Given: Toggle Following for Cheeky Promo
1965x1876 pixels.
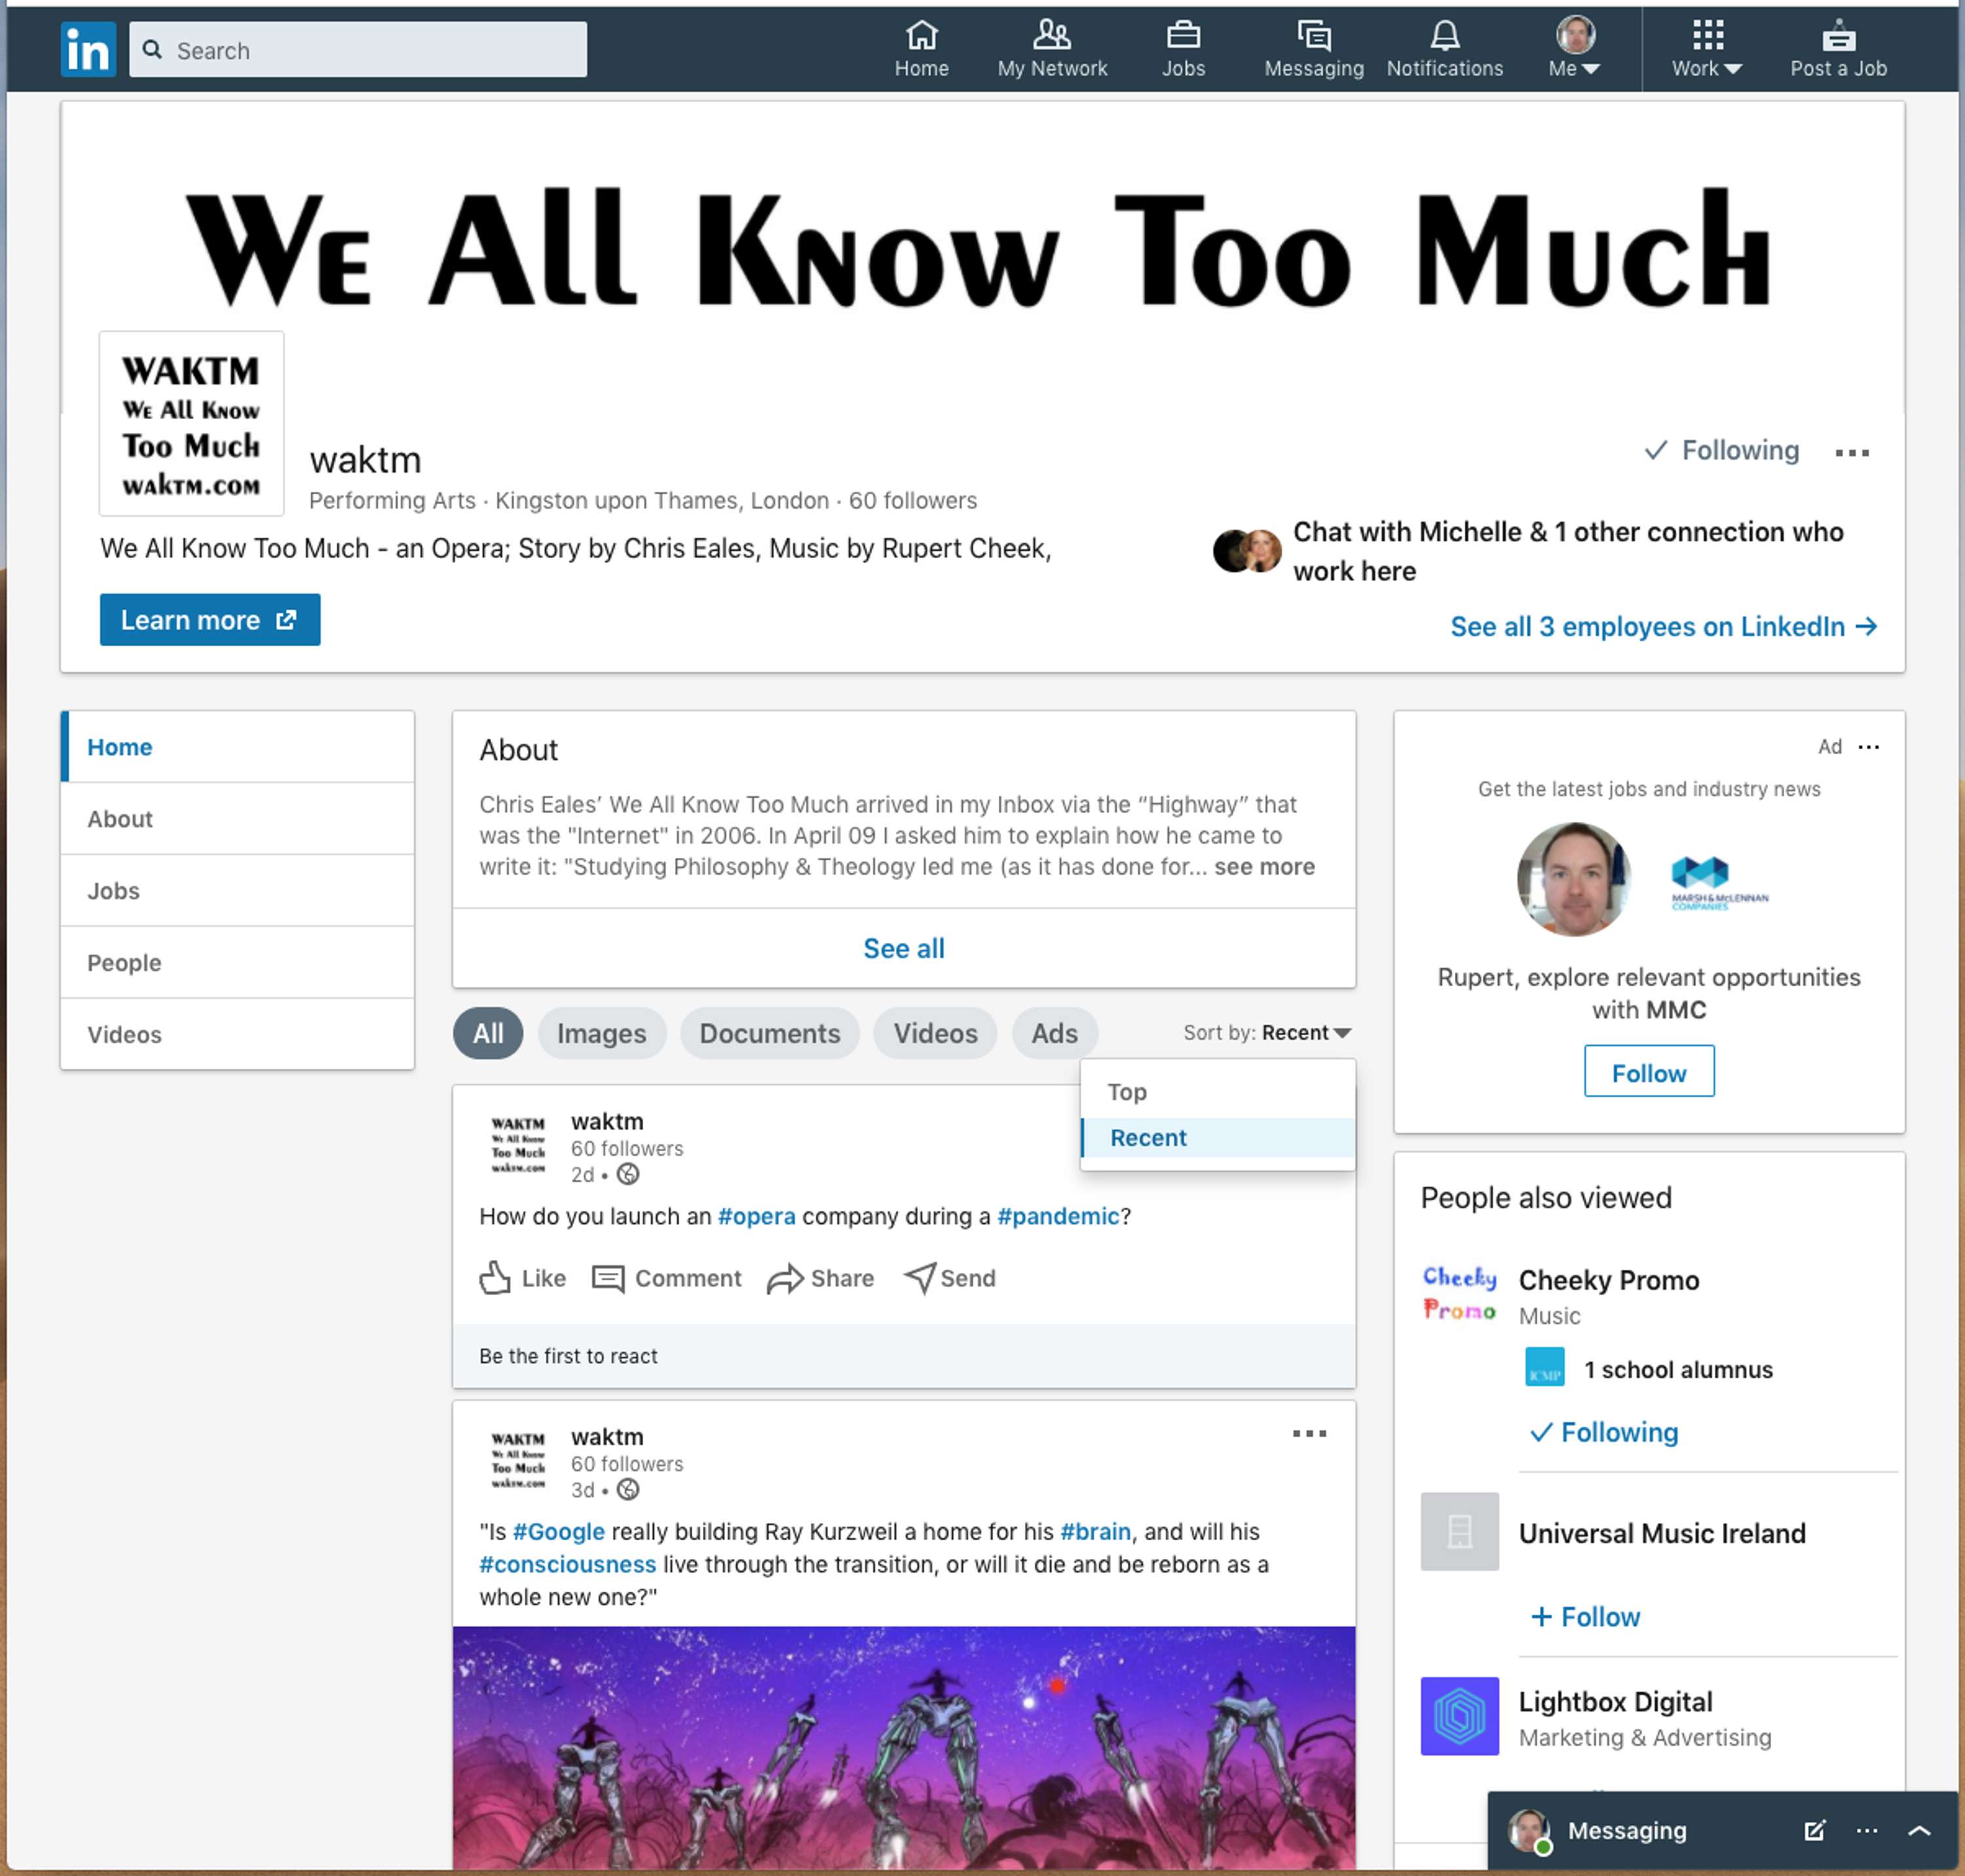Looking at the screenshot, I should point(1604,1433).
